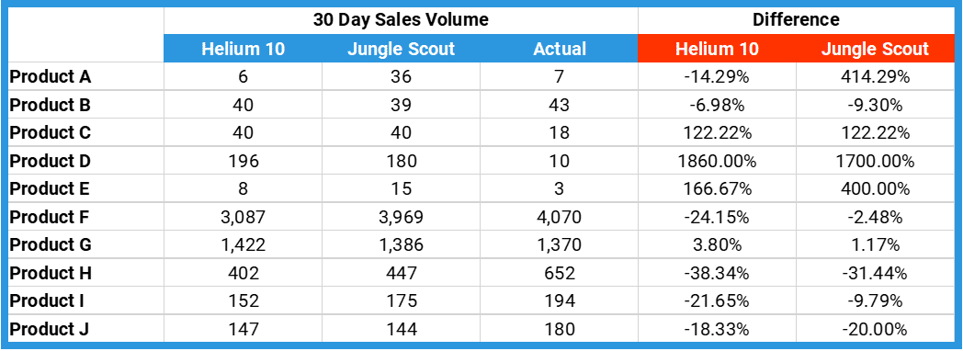Click the red Jungle Scout difference header

point(875,49)
